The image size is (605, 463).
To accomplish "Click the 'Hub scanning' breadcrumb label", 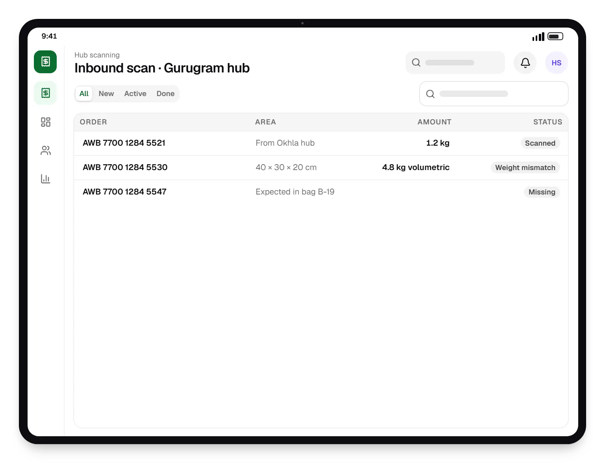I will click(97, 55).
